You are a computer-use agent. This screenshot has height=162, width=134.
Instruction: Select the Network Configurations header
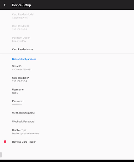tap(24, 59)
